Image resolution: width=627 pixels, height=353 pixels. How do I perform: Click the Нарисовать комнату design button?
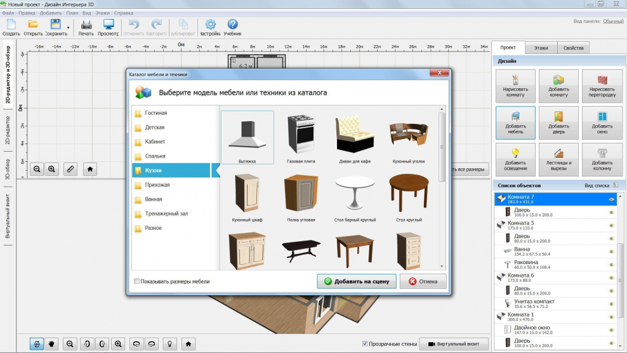pos(515,86)
